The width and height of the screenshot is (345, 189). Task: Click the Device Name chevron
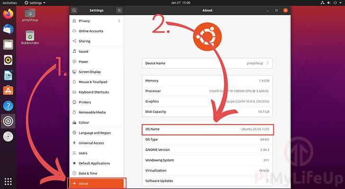coord(268,63)
